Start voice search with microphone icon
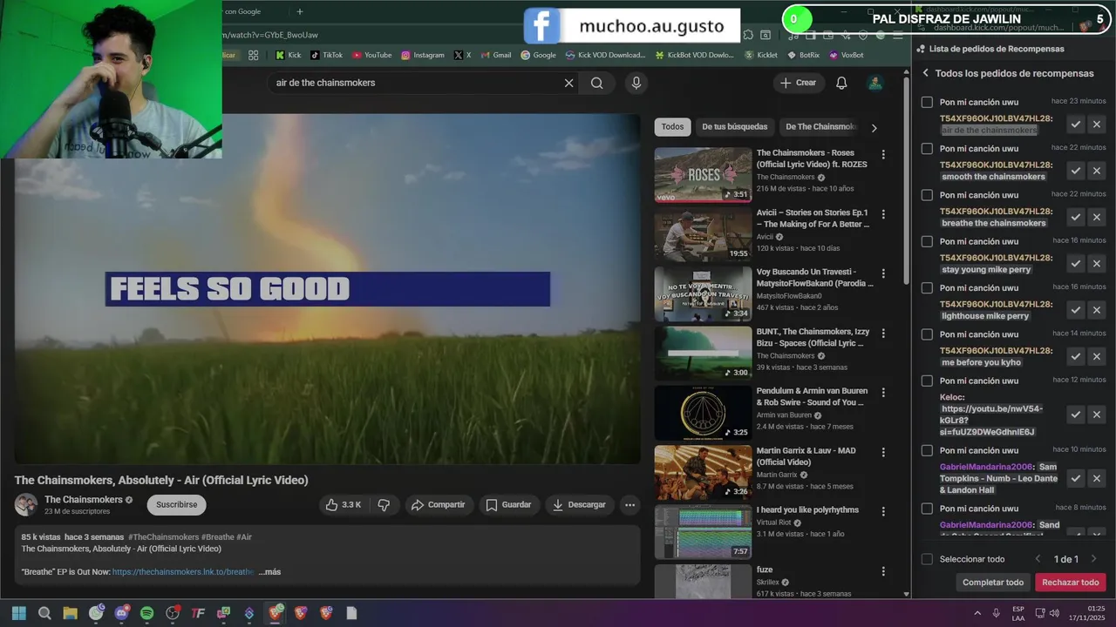This screenshot has width=1116, height=627. (636, 83)
